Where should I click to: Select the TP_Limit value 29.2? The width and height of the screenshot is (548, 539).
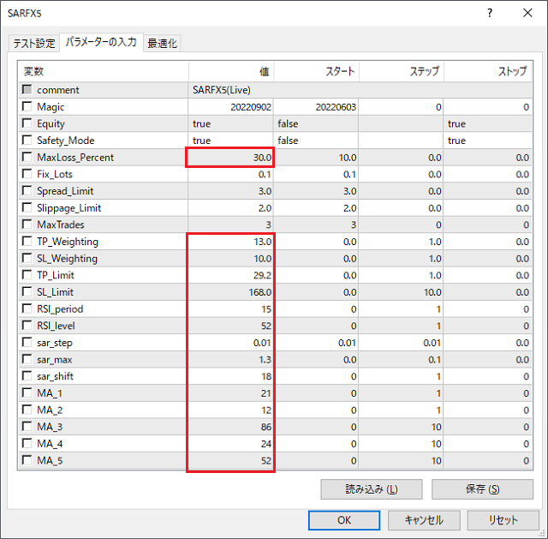263,276
